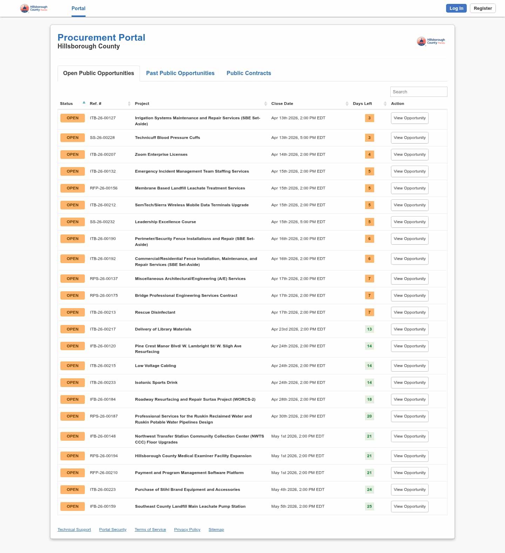Click the Hillsborough County logo in the navbar
This screenshot has width=505, height=553.
[x=34, y=8]
